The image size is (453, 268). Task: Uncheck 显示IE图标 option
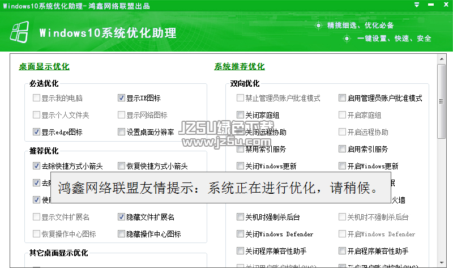(x=121, y=97)
